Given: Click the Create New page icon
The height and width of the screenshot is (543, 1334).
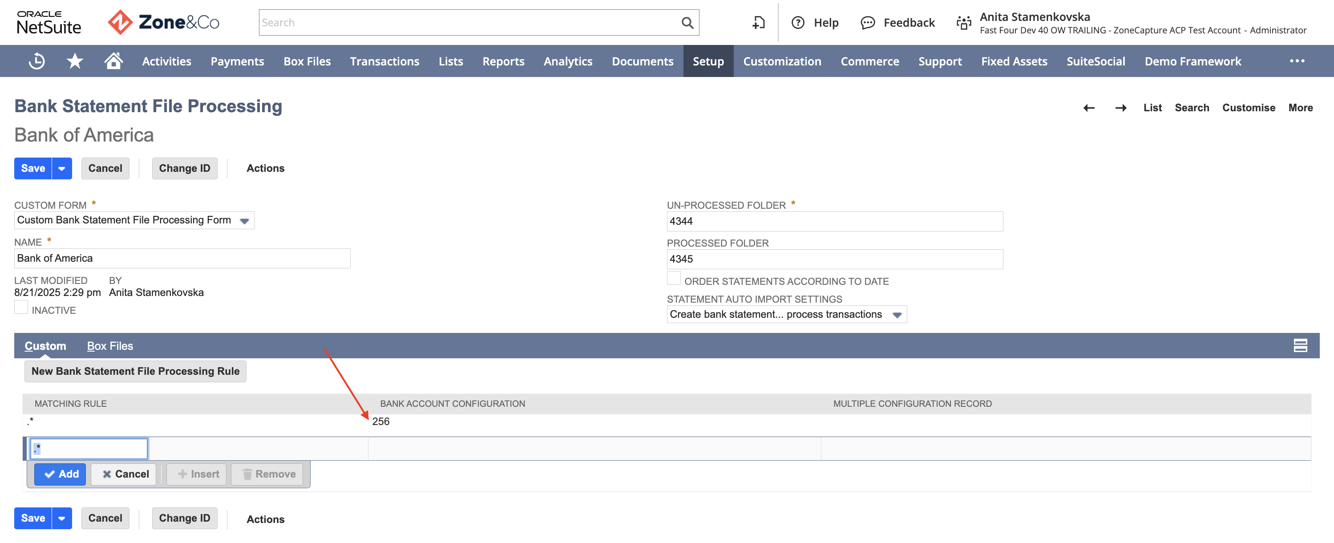Looking at the screenshot, I should point(759,23).
